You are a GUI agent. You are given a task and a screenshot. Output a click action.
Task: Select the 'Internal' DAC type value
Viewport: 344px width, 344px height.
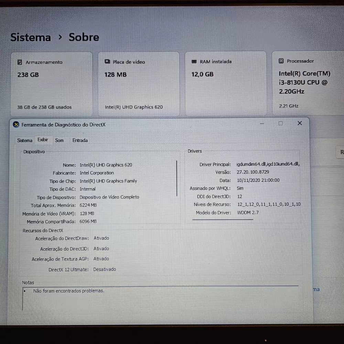[87, 189]
